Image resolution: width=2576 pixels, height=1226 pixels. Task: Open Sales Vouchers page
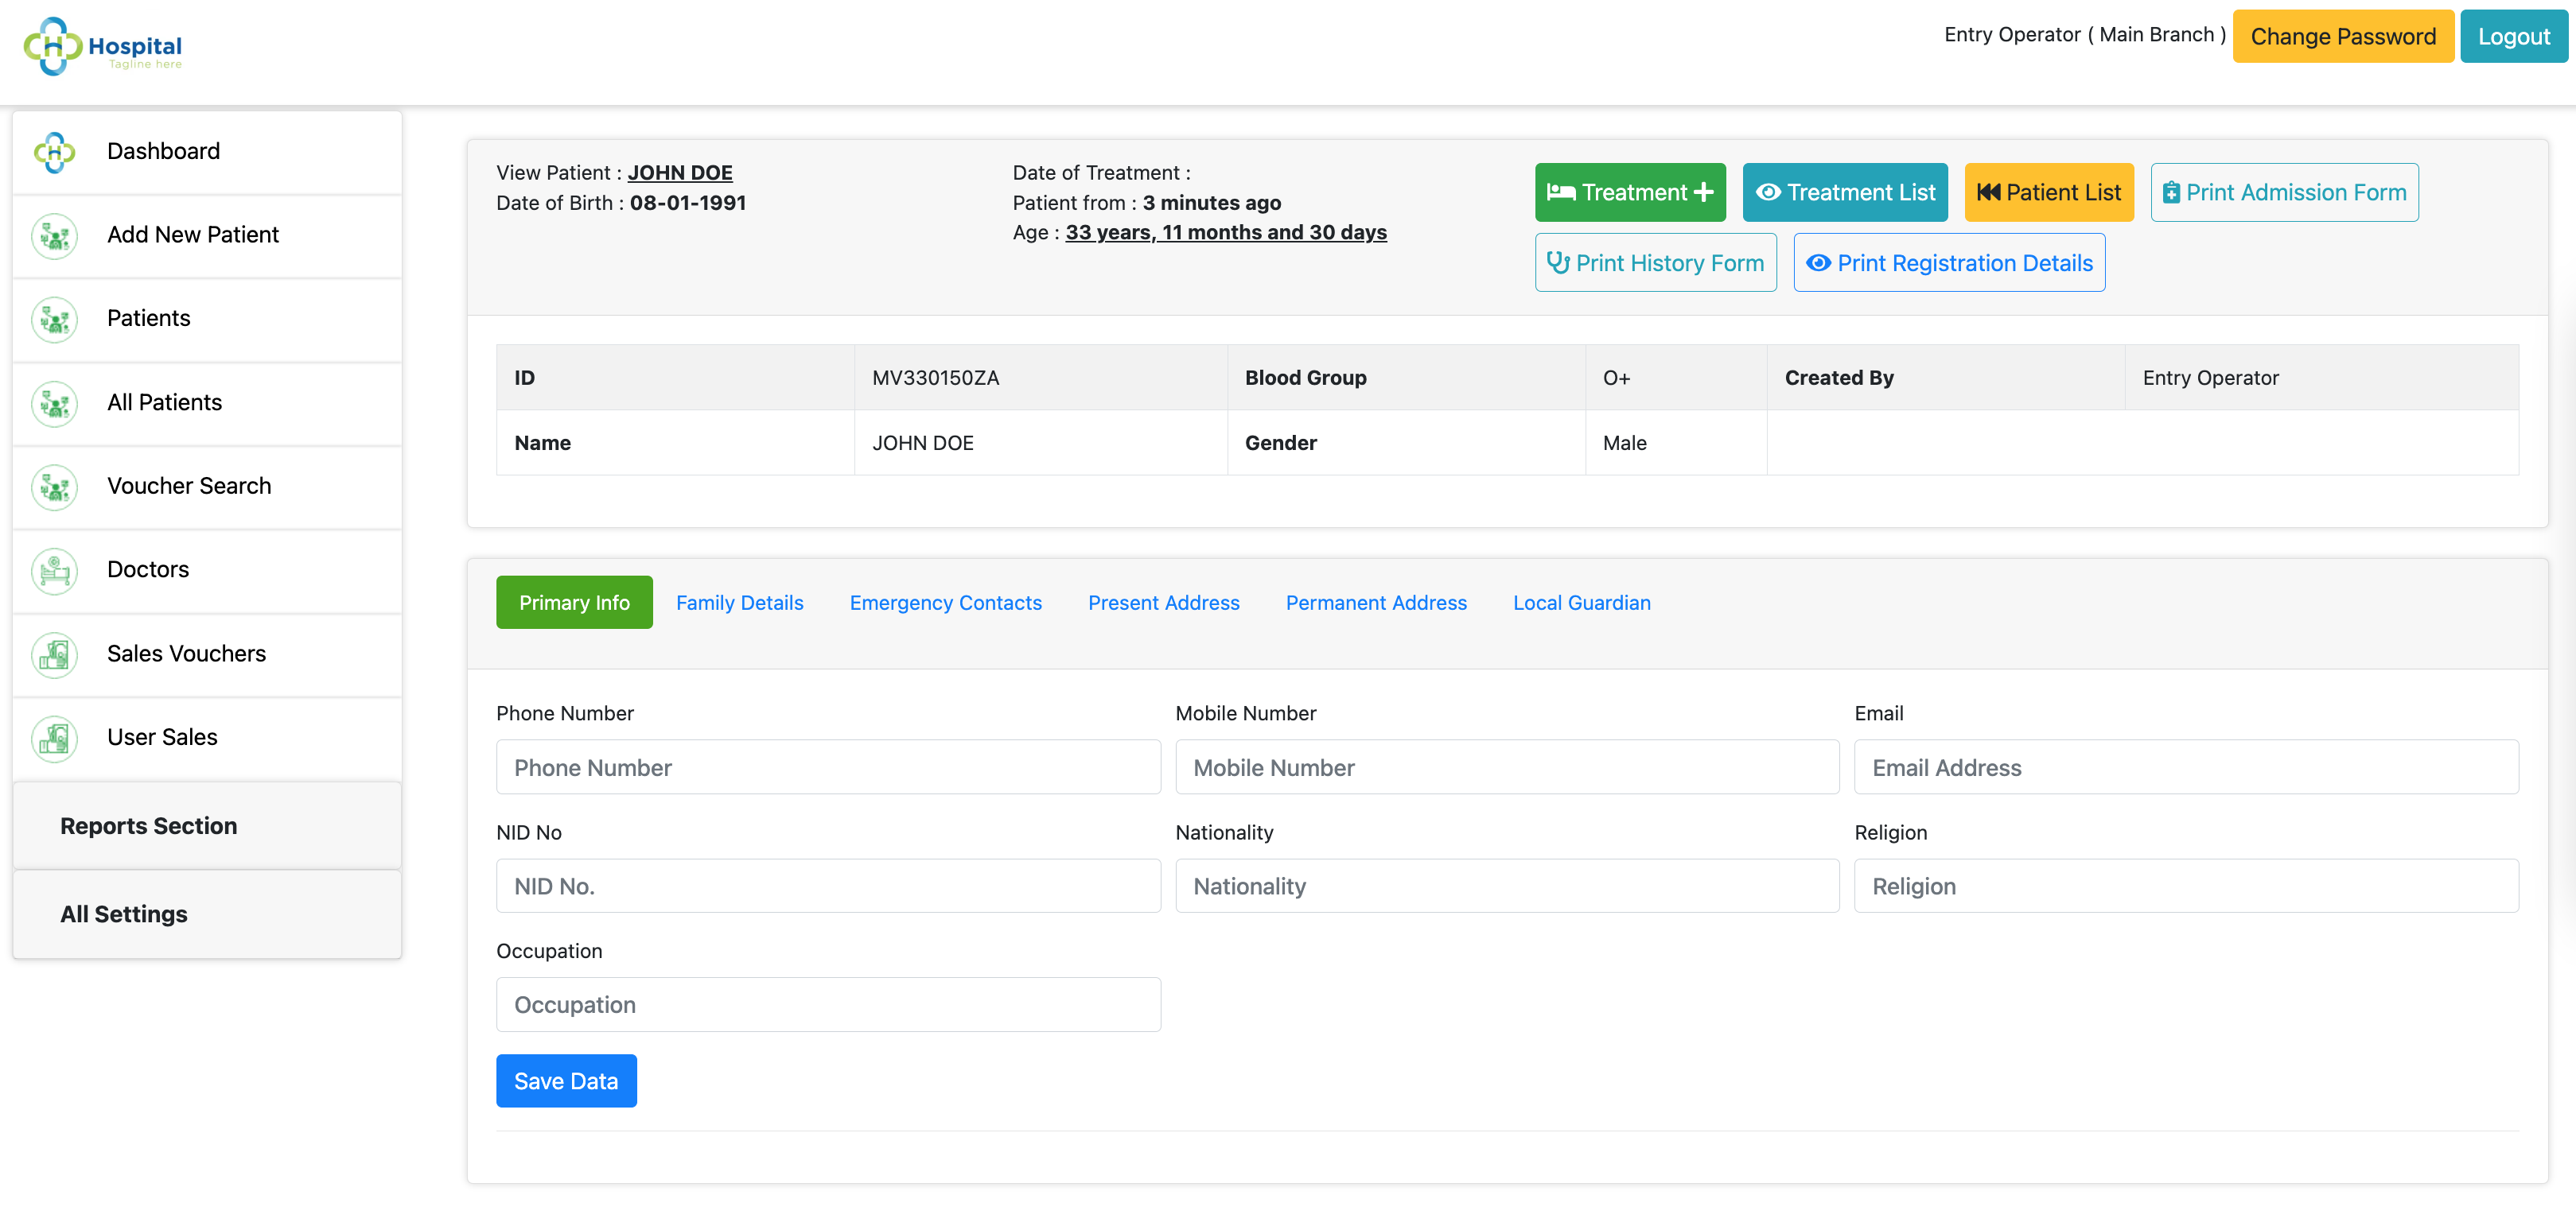point(207,654)
